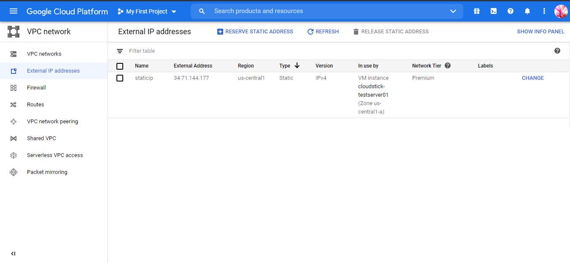570x263 pixels.
Task: Go to Firewall in sidebar
Action: 36,88
